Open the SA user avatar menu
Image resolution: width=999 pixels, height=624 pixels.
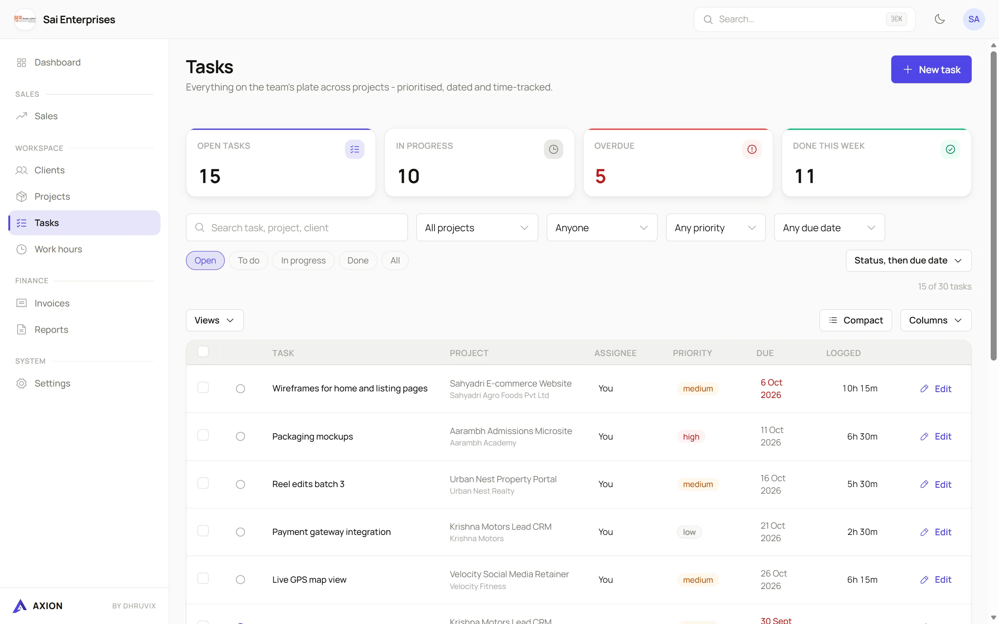(x=973, y=19)
